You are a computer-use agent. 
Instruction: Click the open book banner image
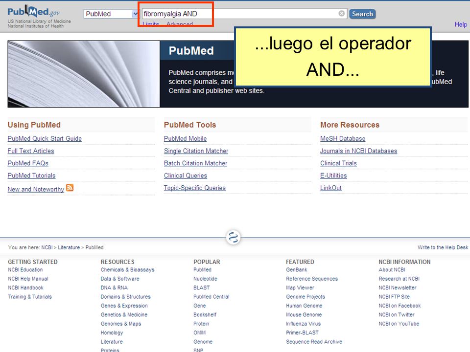click(x=84, y=74)
